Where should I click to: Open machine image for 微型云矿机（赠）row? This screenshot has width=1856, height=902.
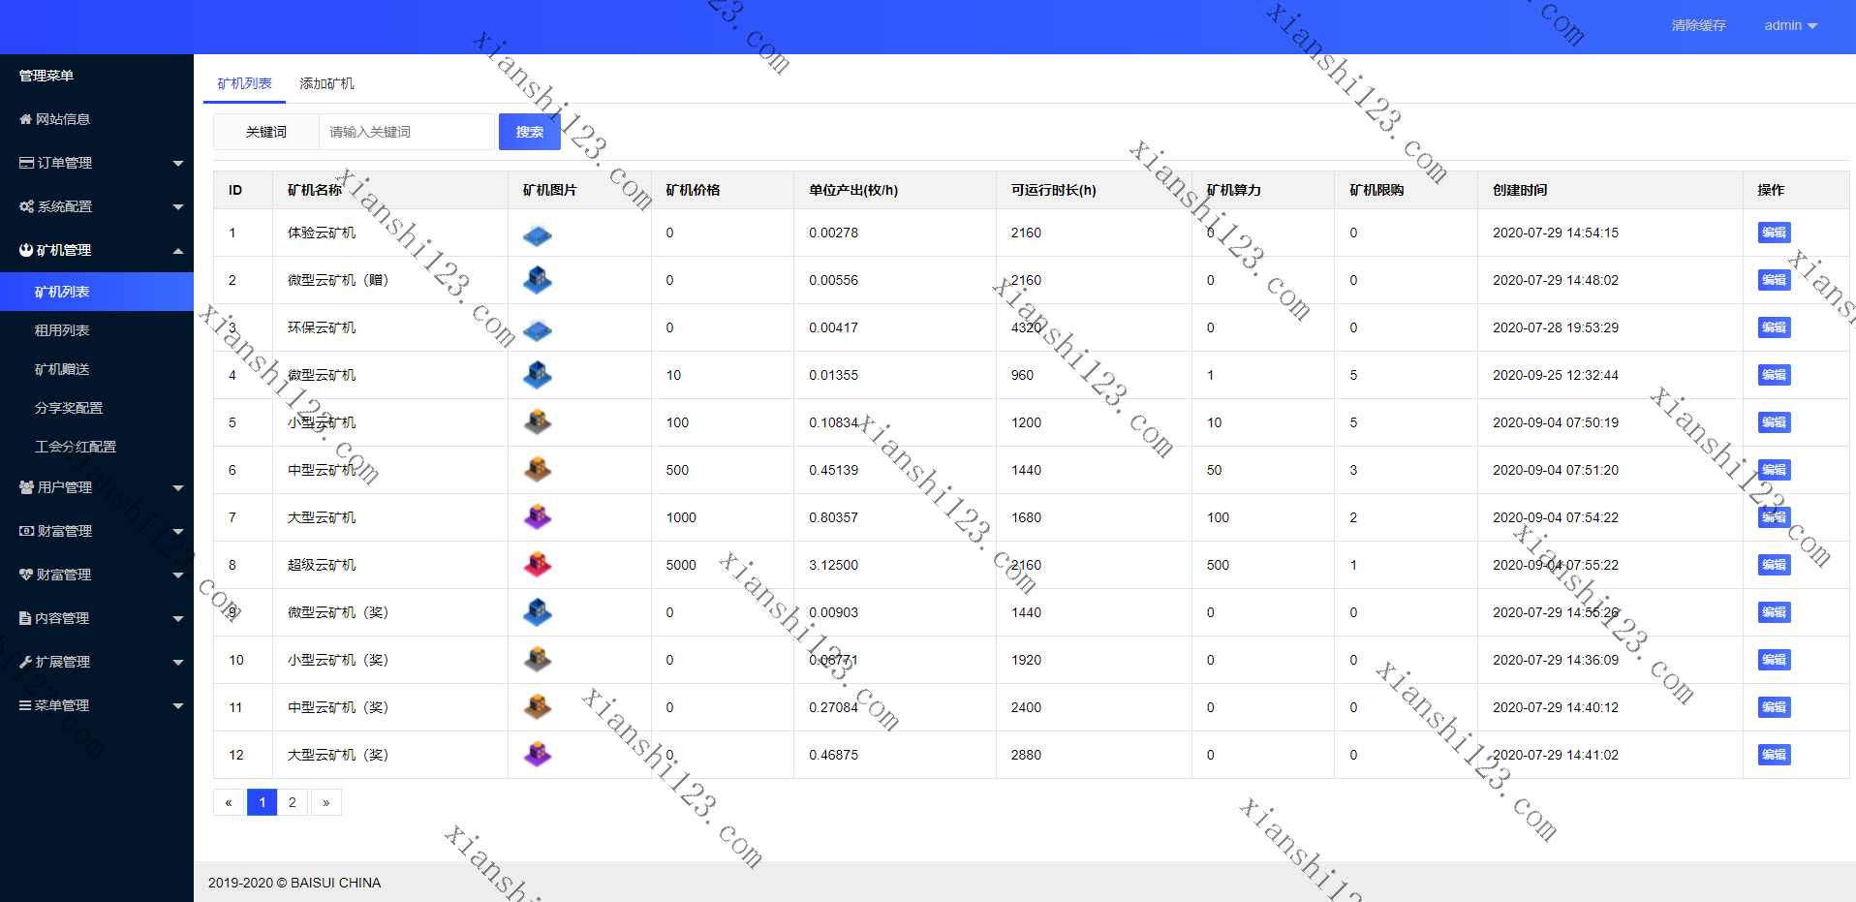click(538, 280)
